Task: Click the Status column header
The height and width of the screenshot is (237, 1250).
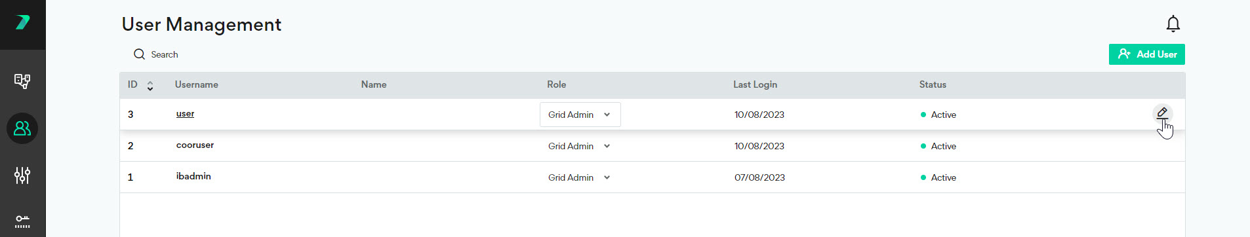Action: [933, 84]
